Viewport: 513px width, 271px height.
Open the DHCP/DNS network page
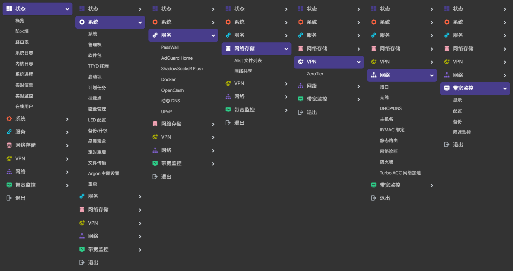coord(391,108)
